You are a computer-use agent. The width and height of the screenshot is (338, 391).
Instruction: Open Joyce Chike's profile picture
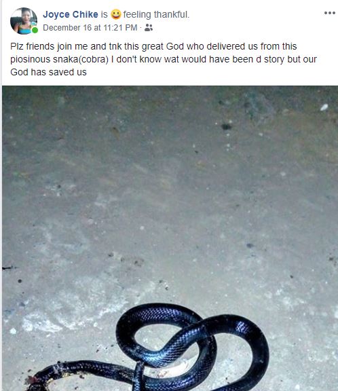[24, 20]
